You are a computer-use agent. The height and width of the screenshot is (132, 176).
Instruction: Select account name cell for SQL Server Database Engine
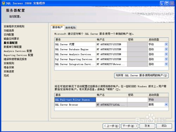pyautogui.click(x=112, y=49)
